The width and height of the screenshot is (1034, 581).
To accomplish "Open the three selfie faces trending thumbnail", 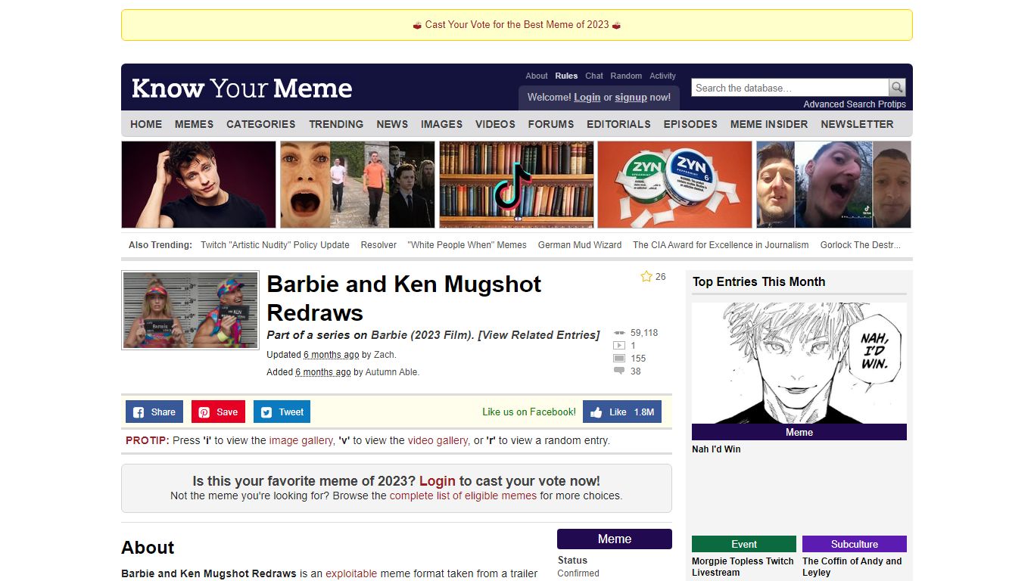I will click(833, 185).
